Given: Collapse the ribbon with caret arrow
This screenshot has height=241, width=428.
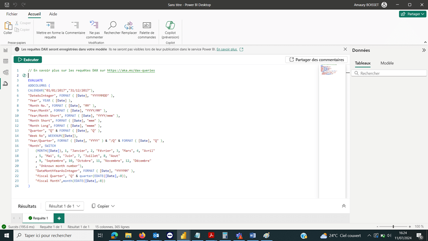Looking at the screenshot, I should coord(425,42).
